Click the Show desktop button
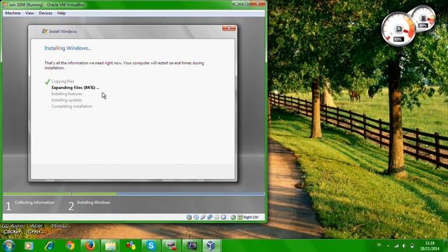 pyautogui.click(x=446, y=246)
